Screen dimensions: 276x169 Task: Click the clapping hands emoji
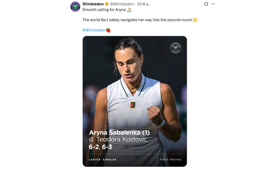coord(195,20)
